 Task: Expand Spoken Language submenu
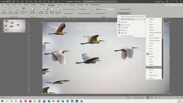[x=132, y=16]
